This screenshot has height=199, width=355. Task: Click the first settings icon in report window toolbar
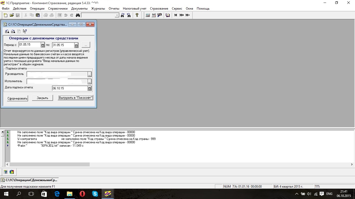click(7, 31)
